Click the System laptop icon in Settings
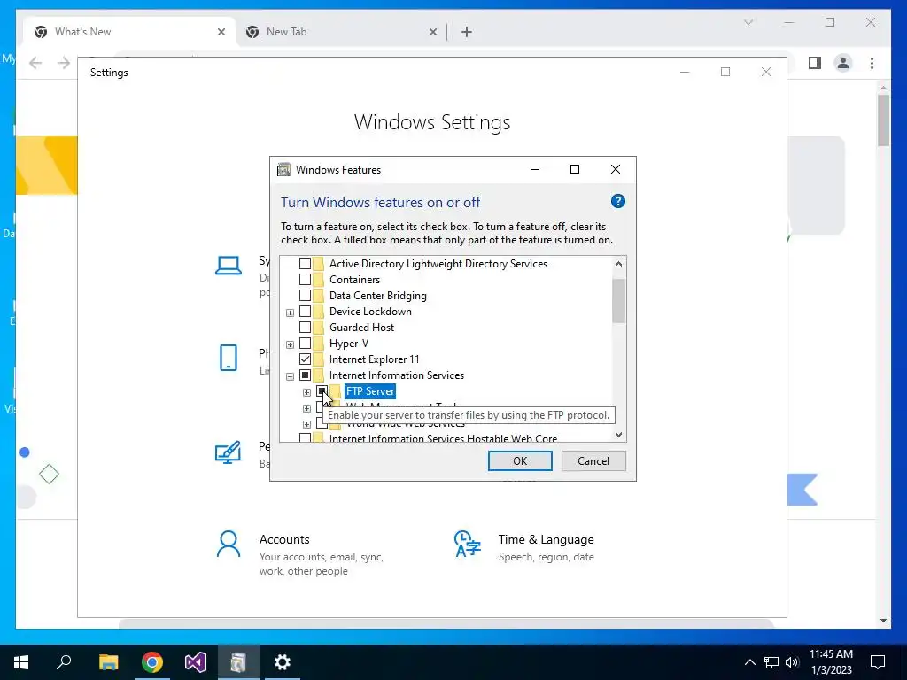Screen dimensions: 907x680 (229, 266)
